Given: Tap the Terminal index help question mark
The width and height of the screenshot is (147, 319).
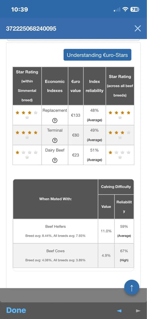Looking at the screenshot, I should (55, 140).
